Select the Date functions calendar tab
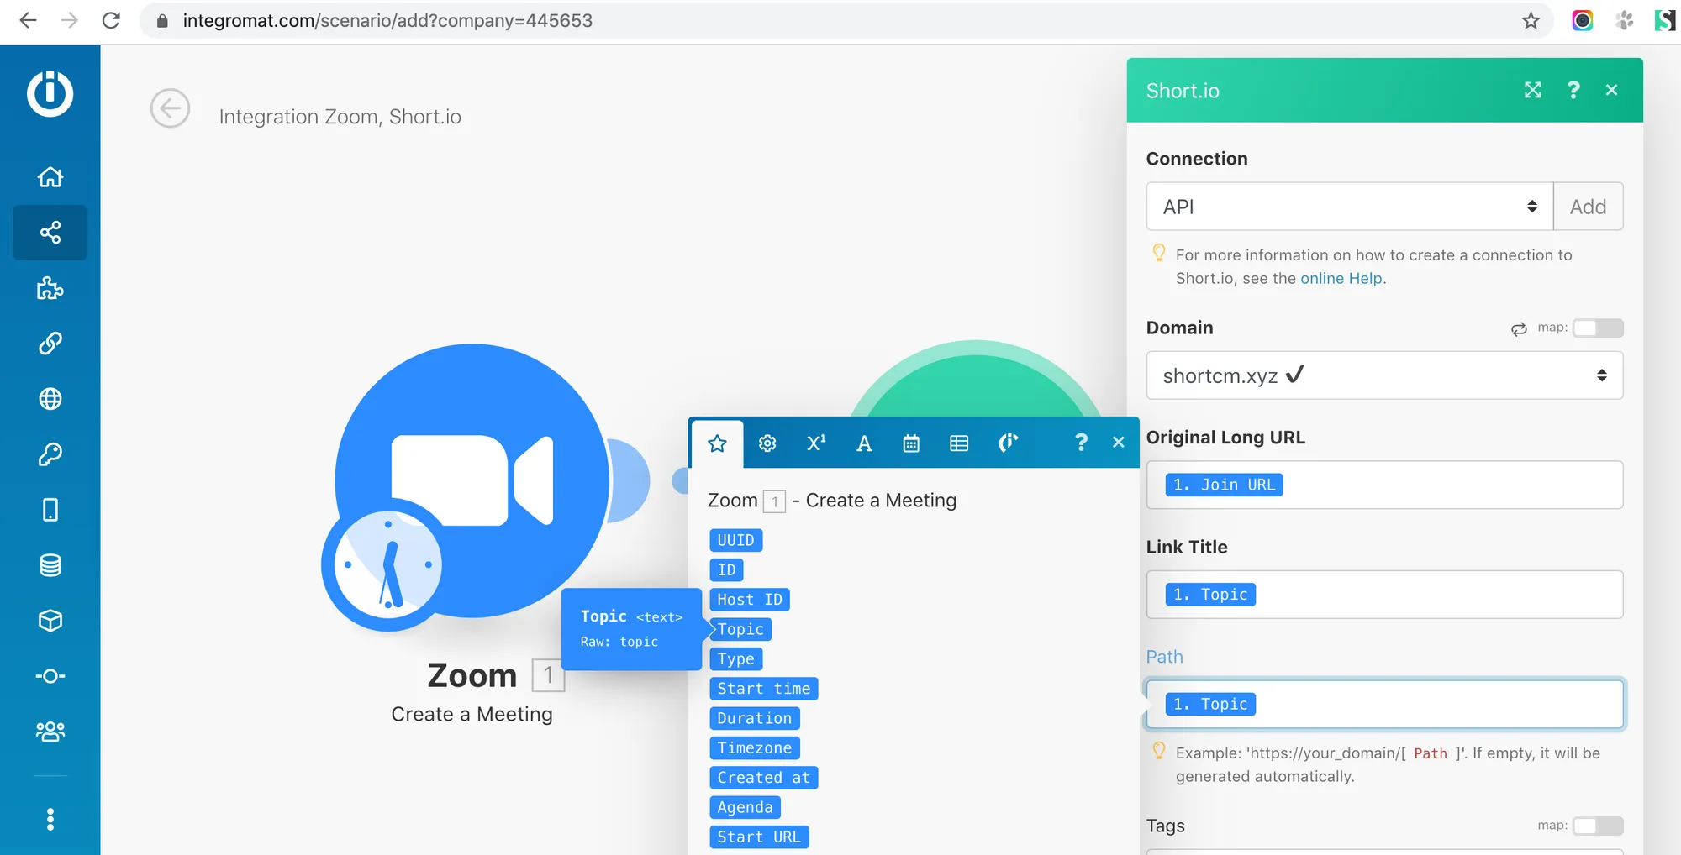The width and height of the screenshot is (1681, 855). 911,443
